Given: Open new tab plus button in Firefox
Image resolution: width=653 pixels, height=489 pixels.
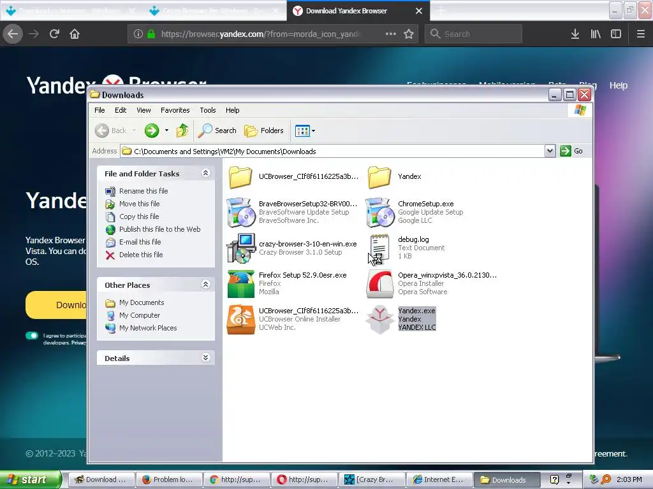Looking at the screenshot, I should 441,11.
